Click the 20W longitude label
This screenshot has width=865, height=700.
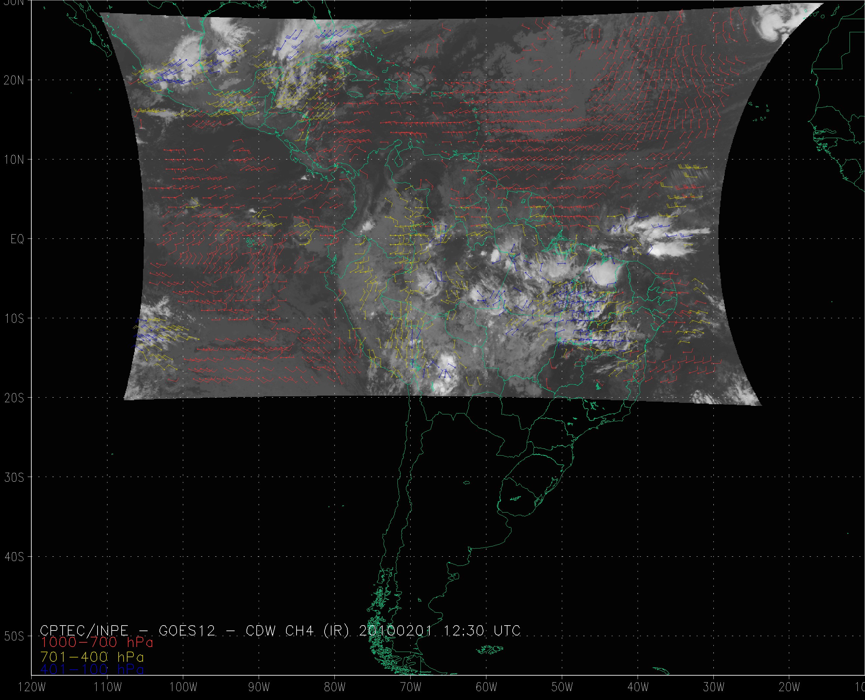pyautogui.click(x=790, y=687)
